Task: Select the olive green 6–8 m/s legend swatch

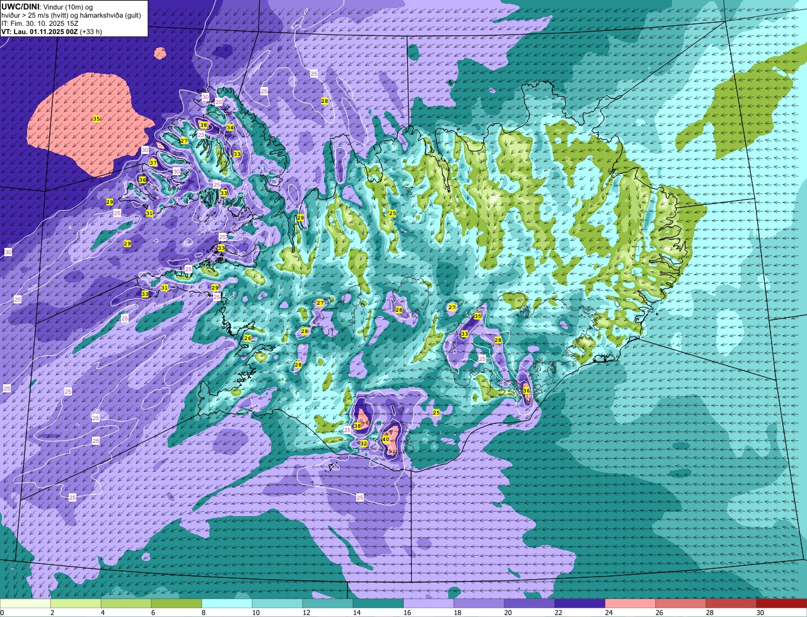Action: 177,604
